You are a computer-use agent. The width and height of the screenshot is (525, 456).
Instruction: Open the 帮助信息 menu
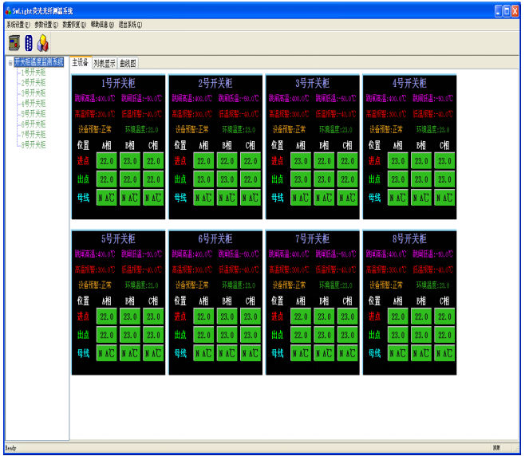(102, 25)
